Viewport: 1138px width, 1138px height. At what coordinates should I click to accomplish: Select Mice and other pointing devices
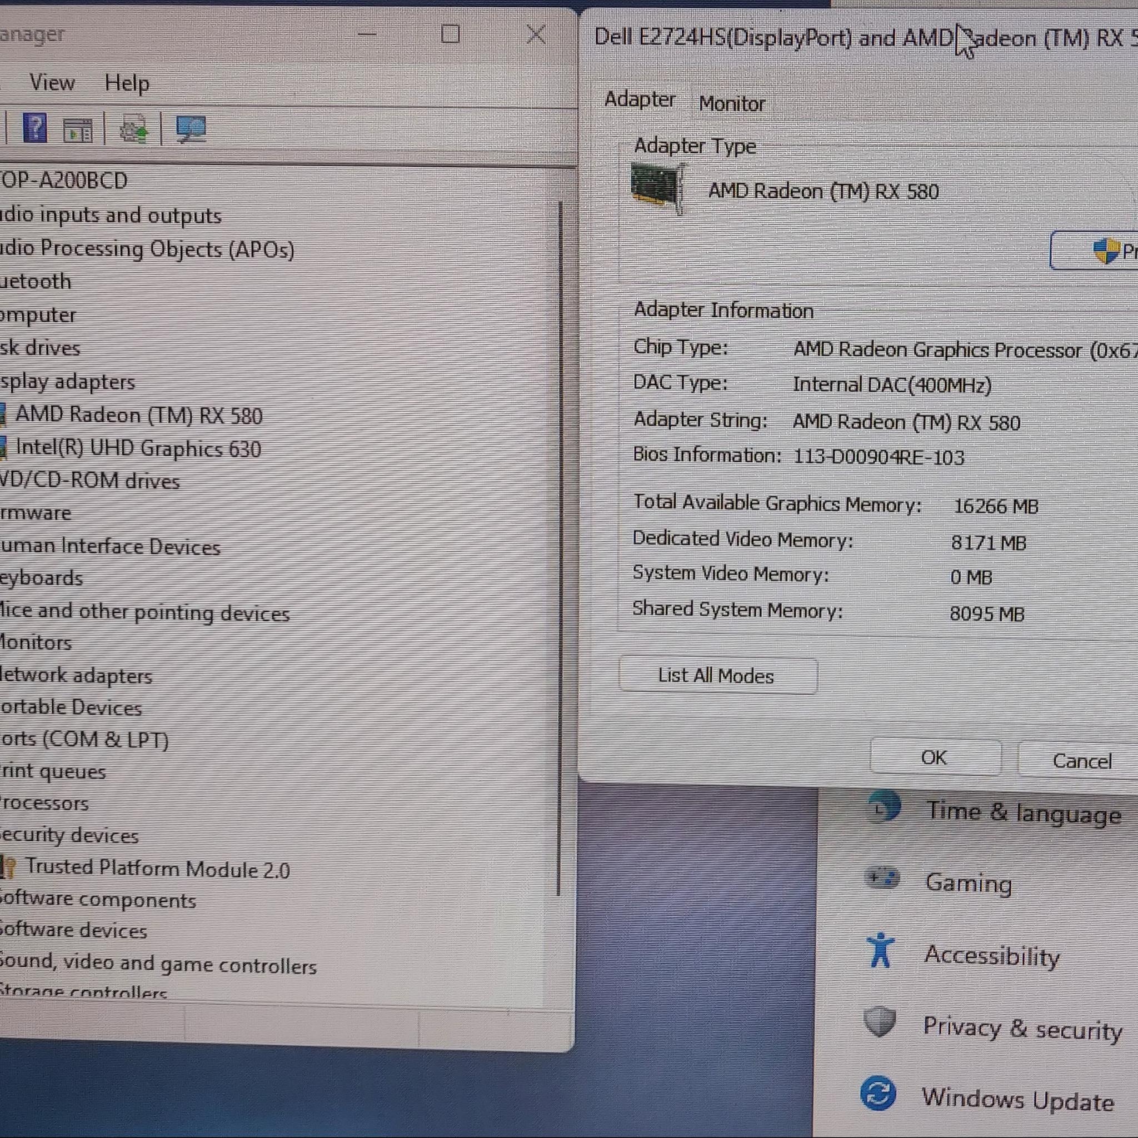[x=145, y=612]
